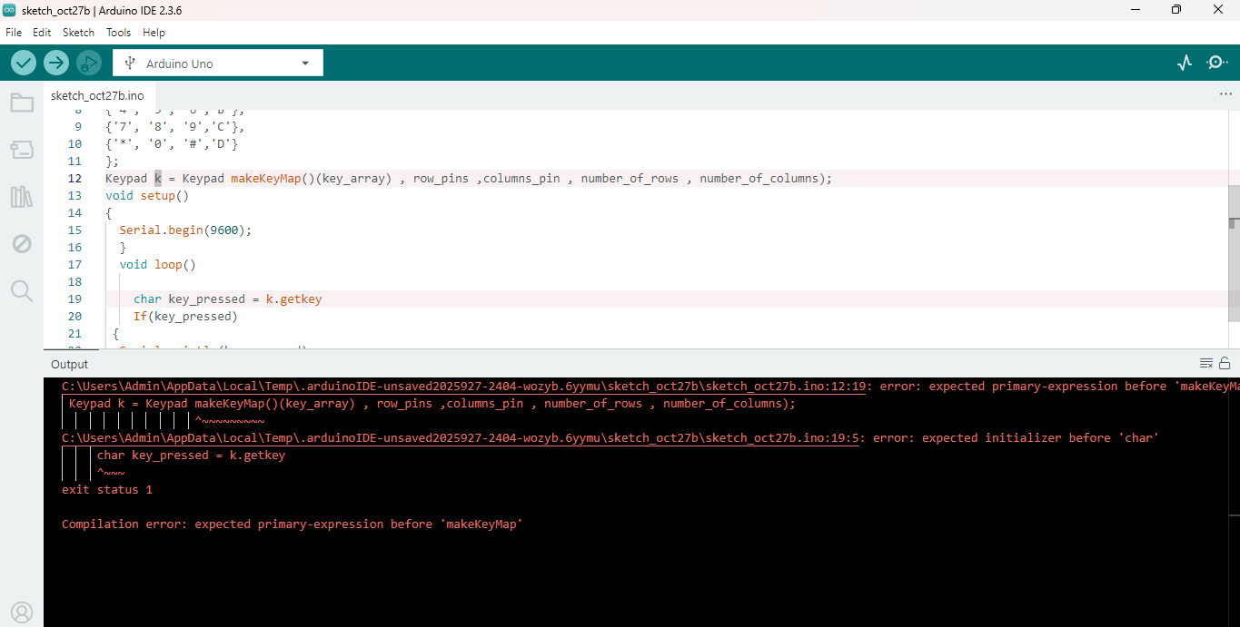Open the Boards Manager sidebar icon
The width and height of the screenshot is (1240, 627).
point(22,150)
